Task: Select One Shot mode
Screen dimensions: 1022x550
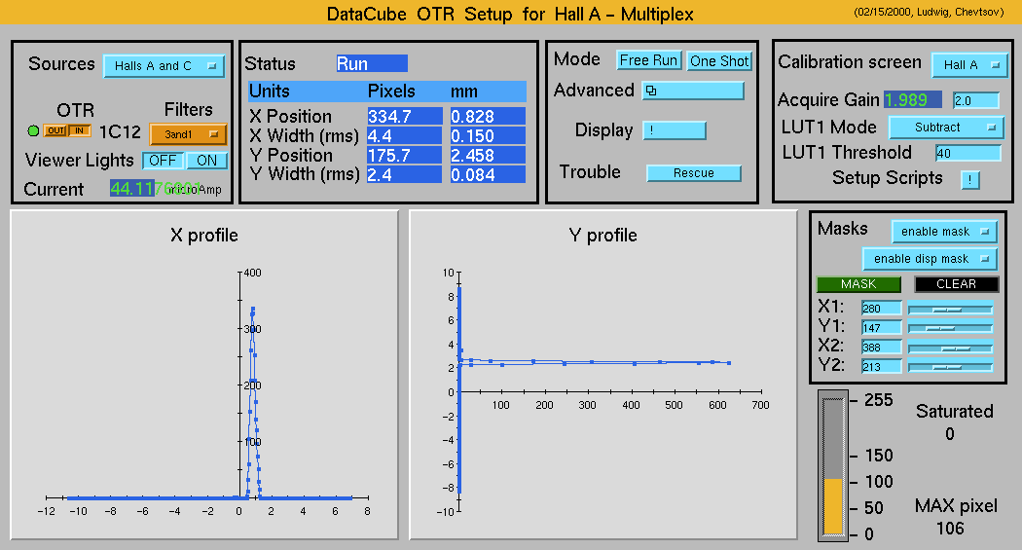Action: coord(719,60)
